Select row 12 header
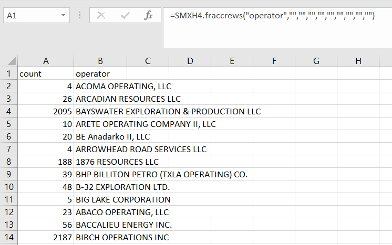 pos(9,212)
